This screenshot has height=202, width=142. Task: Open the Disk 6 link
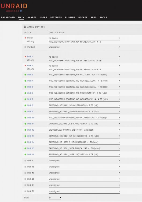[x=30, y=93]
